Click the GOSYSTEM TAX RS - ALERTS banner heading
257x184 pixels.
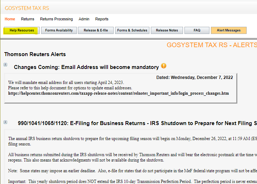tap(212, 45)
